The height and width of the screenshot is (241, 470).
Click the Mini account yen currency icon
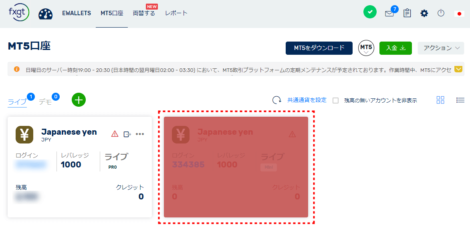181,135
